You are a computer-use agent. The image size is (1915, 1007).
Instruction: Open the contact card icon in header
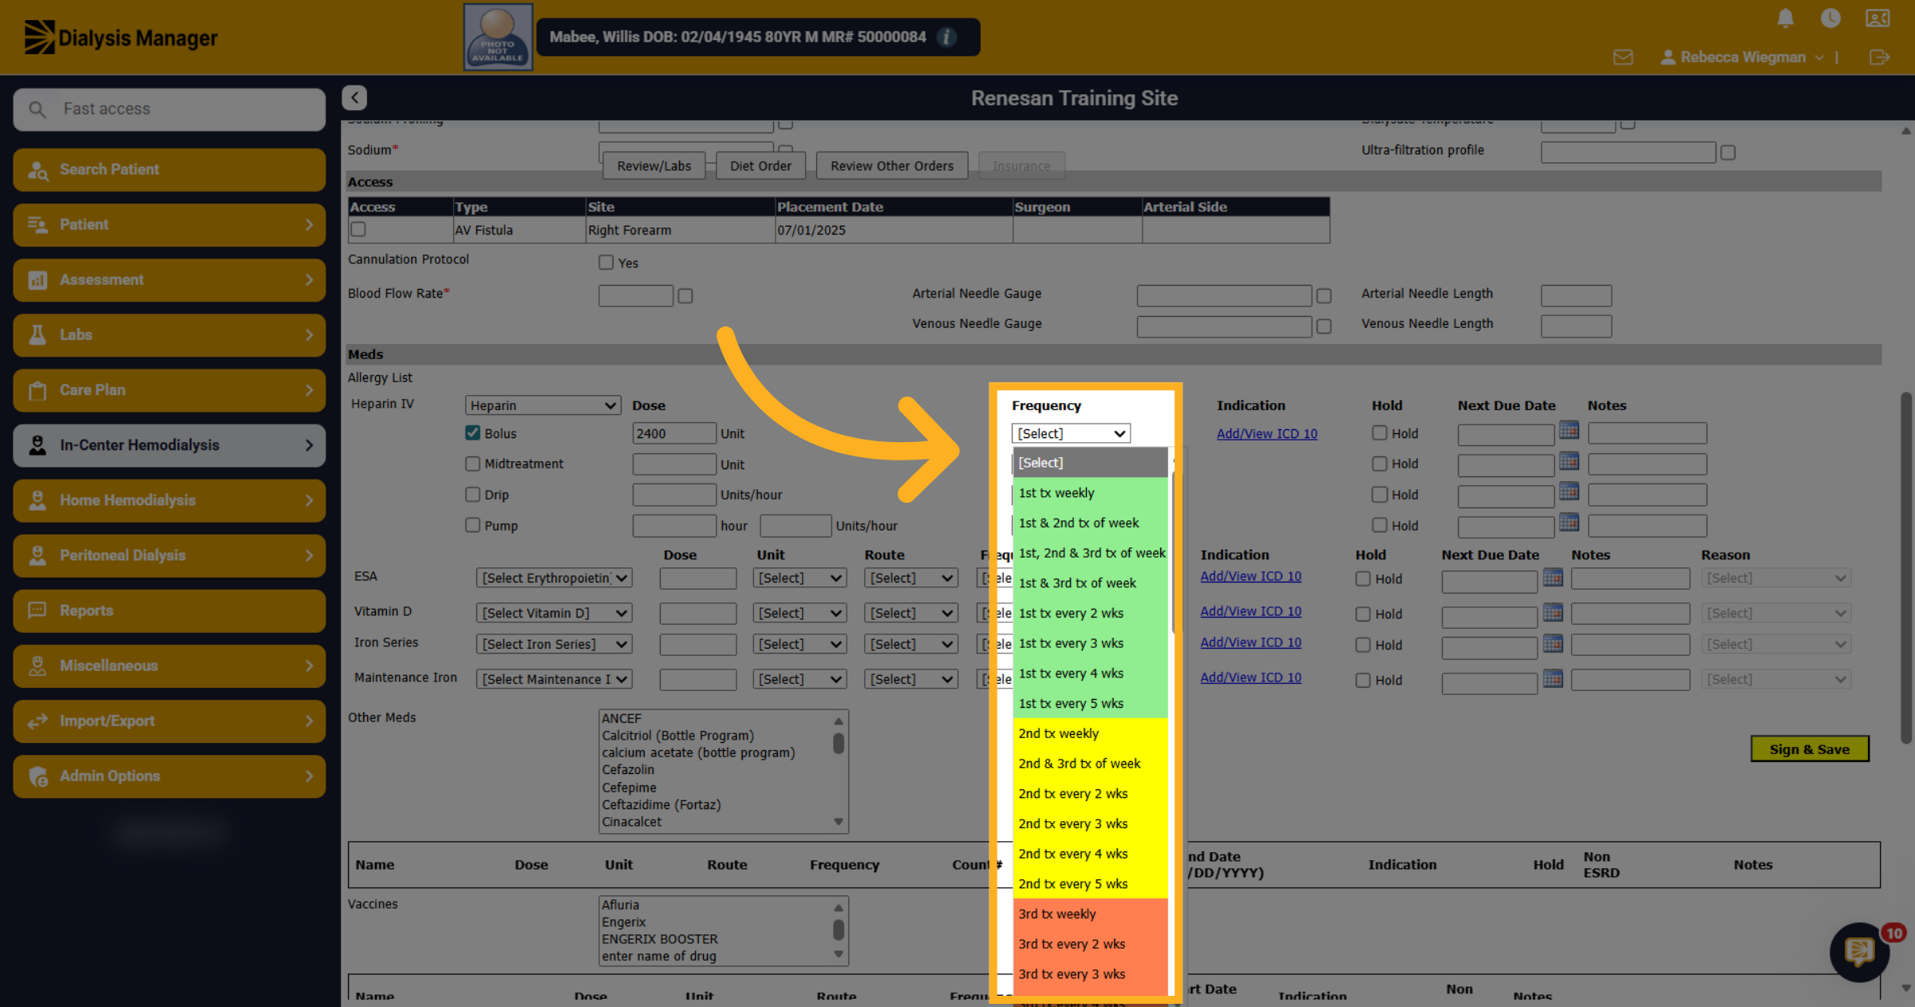[1877, 18]
